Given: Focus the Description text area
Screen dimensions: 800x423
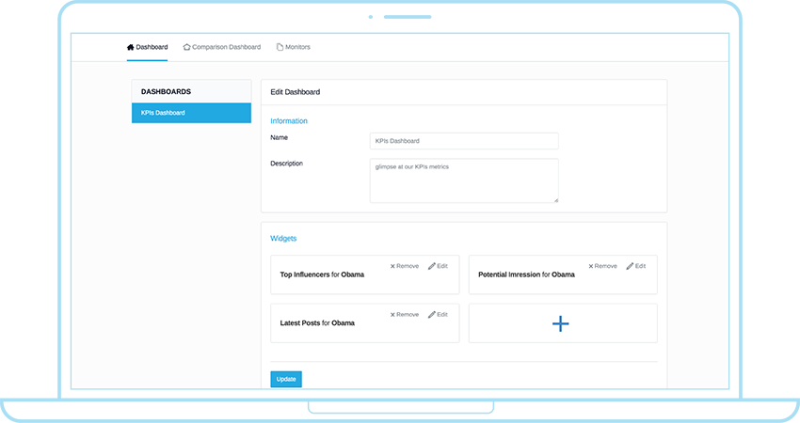Looking at the screenshot, I should pos(464,180).
